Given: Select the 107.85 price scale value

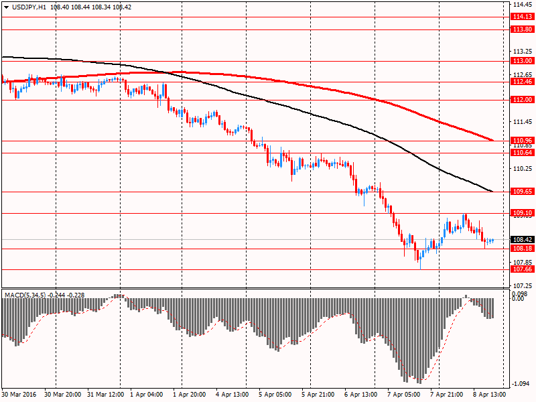Looking at the screenshot, I should click(523, 262).
